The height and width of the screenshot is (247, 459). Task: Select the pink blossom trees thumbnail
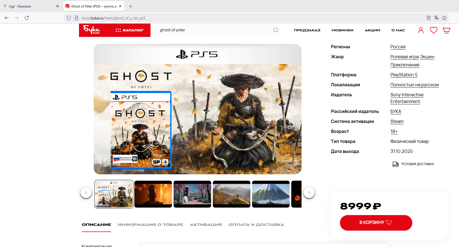(x=192, y=194)
